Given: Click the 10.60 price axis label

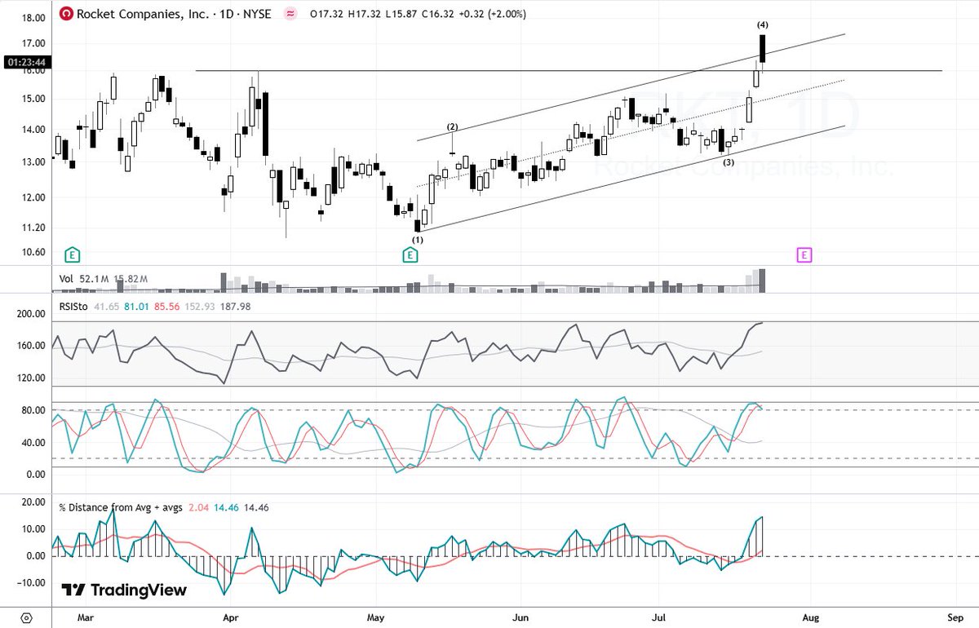Looking at the screenshot, I should [33, 252].
